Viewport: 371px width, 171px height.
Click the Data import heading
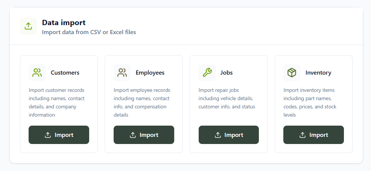click(64, 22)
